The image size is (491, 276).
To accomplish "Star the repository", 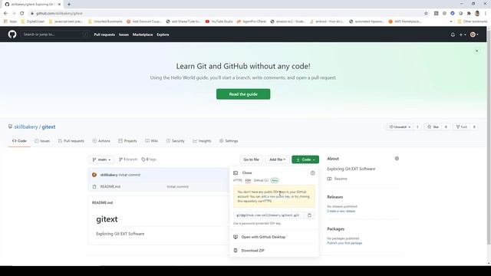I will pos(433,127).
